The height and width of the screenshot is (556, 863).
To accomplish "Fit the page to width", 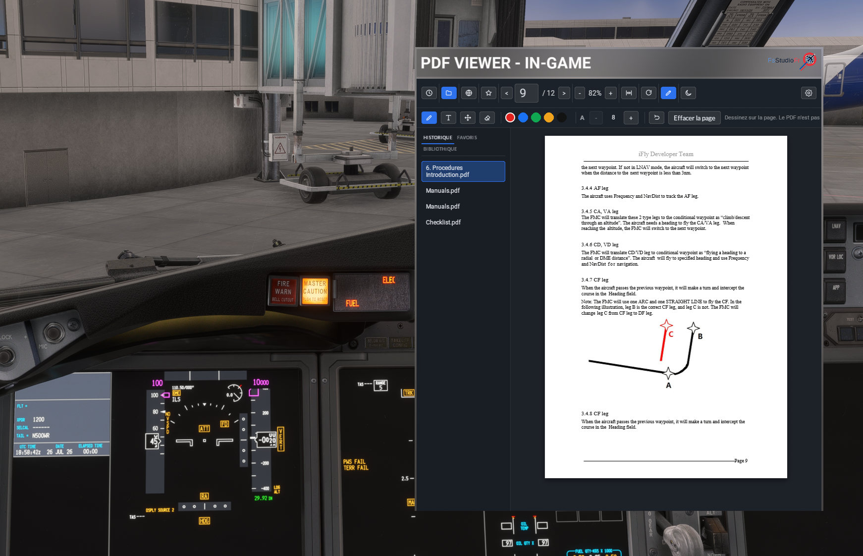I will pyautogui.click(x=629, y=93).
